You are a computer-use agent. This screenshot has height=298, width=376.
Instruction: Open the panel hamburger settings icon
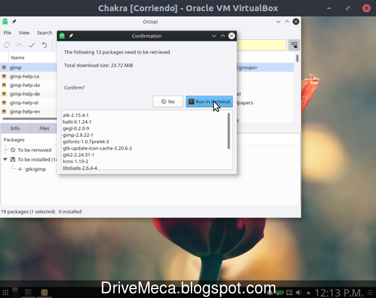click(x=370, y=293)
